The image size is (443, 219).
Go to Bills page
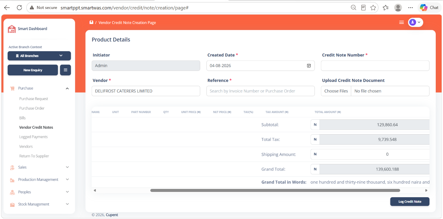[23, 118]
